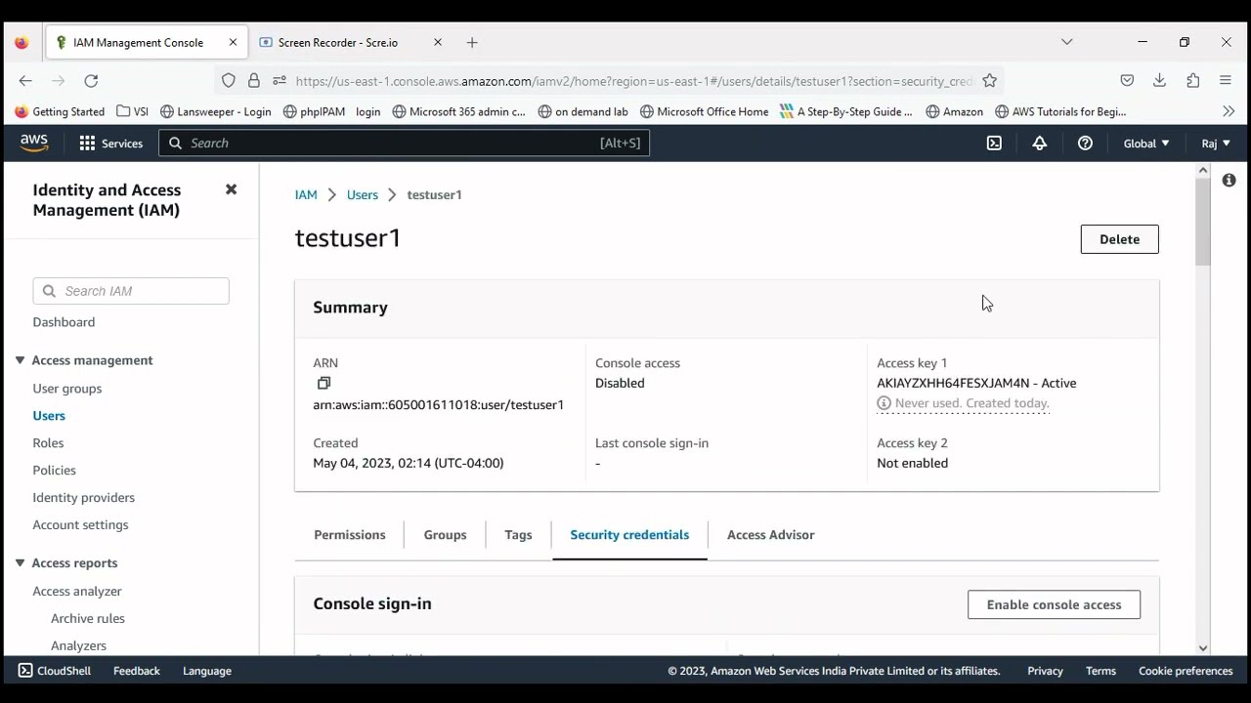1251x703 pixels.
Task: Open Account settings in the sidebar
Action: (x=80, y=525)
